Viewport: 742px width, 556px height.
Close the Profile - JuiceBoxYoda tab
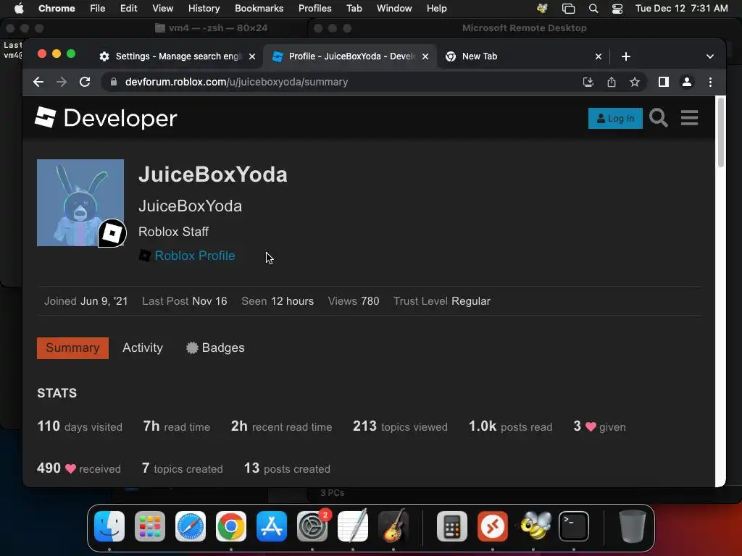(425, 56)
